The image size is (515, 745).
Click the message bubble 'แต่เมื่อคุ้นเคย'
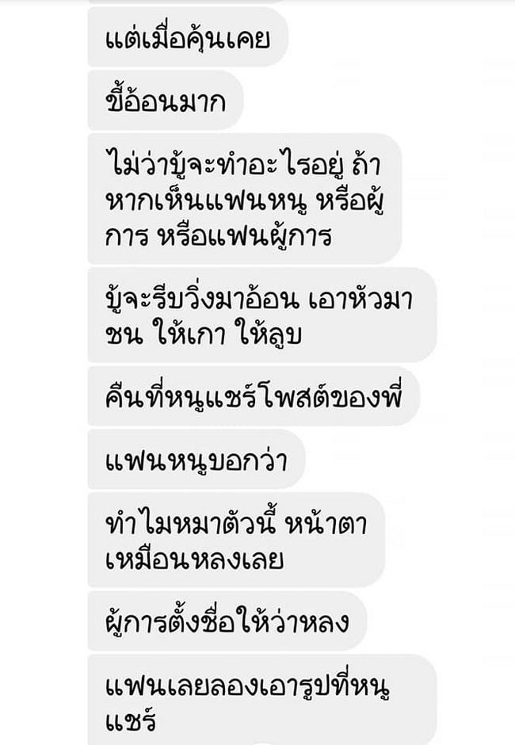(x=188, y=37)
